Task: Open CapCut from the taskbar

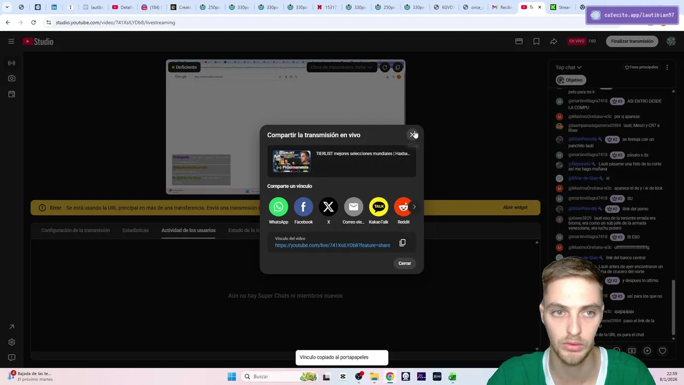Action: click(343, 376)
